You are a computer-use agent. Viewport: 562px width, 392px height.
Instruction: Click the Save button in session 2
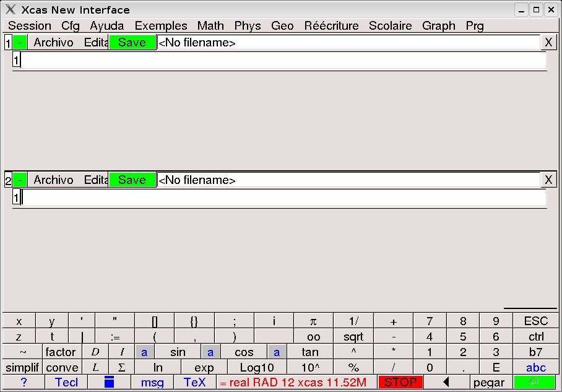click(132, 180)
